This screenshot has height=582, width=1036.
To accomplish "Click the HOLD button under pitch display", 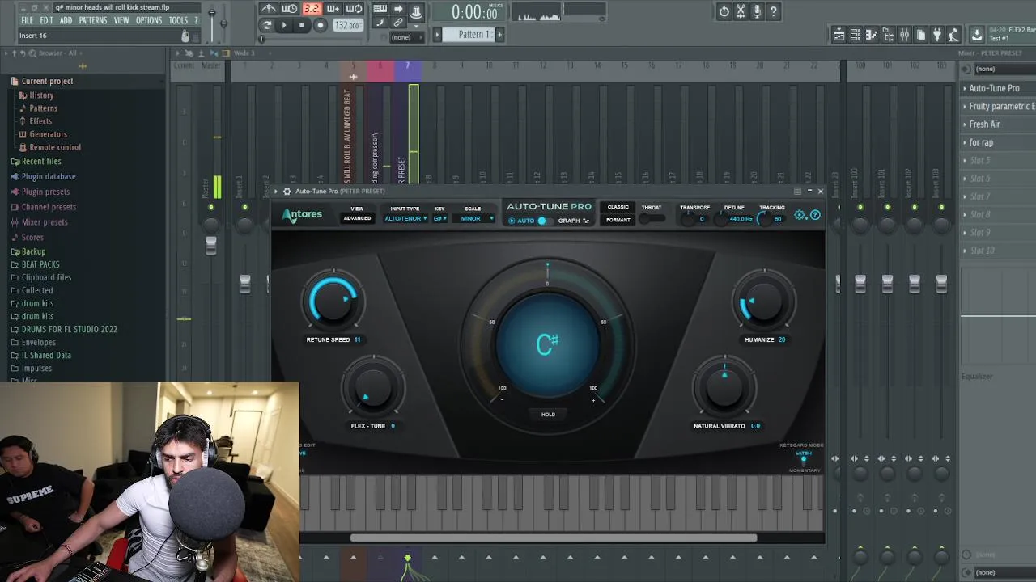I will [x=548, y=415].
